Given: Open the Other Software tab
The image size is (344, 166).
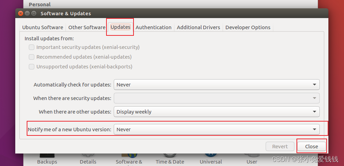Looking at the screenshot, I should tap(87, 27).
